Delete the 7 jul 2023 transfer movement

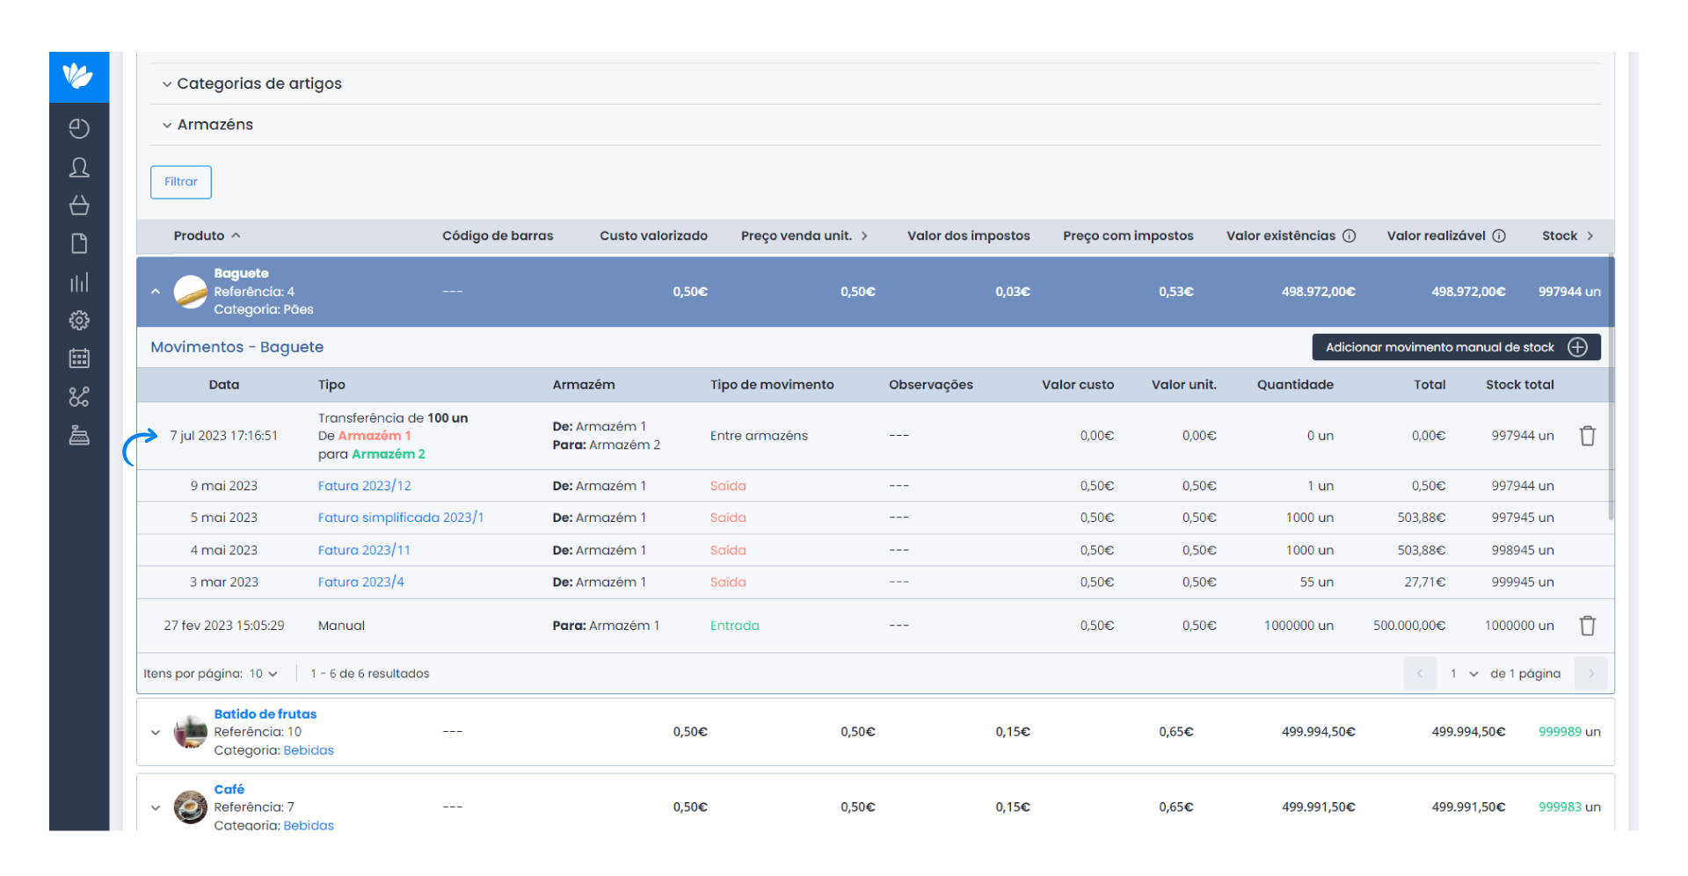1587,436
